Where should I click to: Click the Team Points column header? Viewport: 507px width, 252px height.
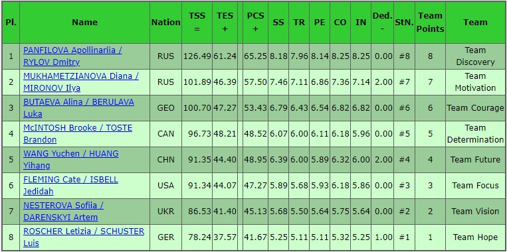(x=430, y=23)
